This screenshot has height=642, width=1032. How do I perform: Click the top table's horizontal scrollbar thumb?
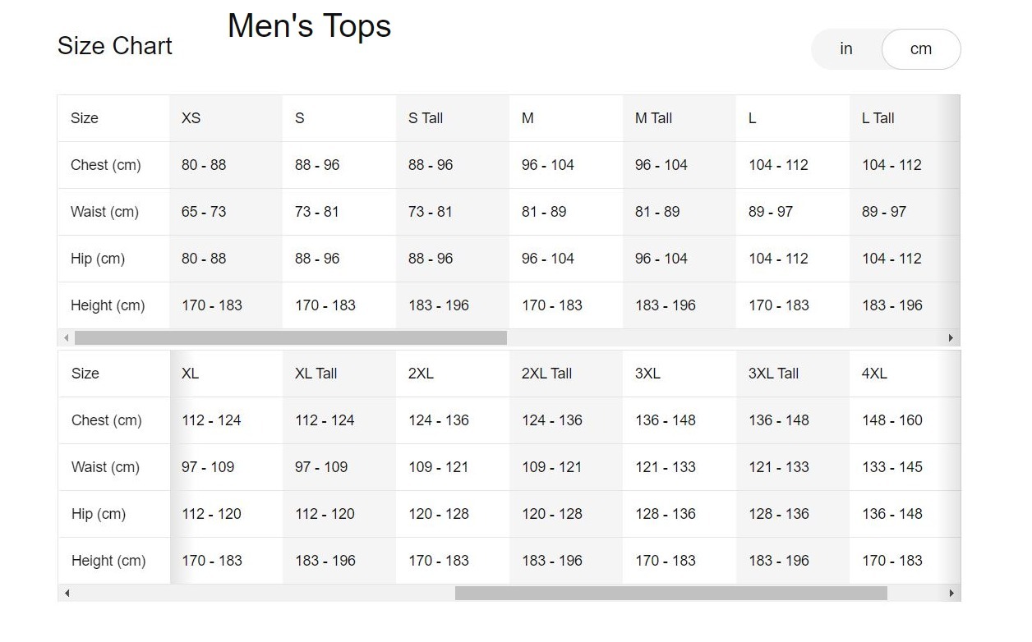pyautogui.click(x=291, y=337)
